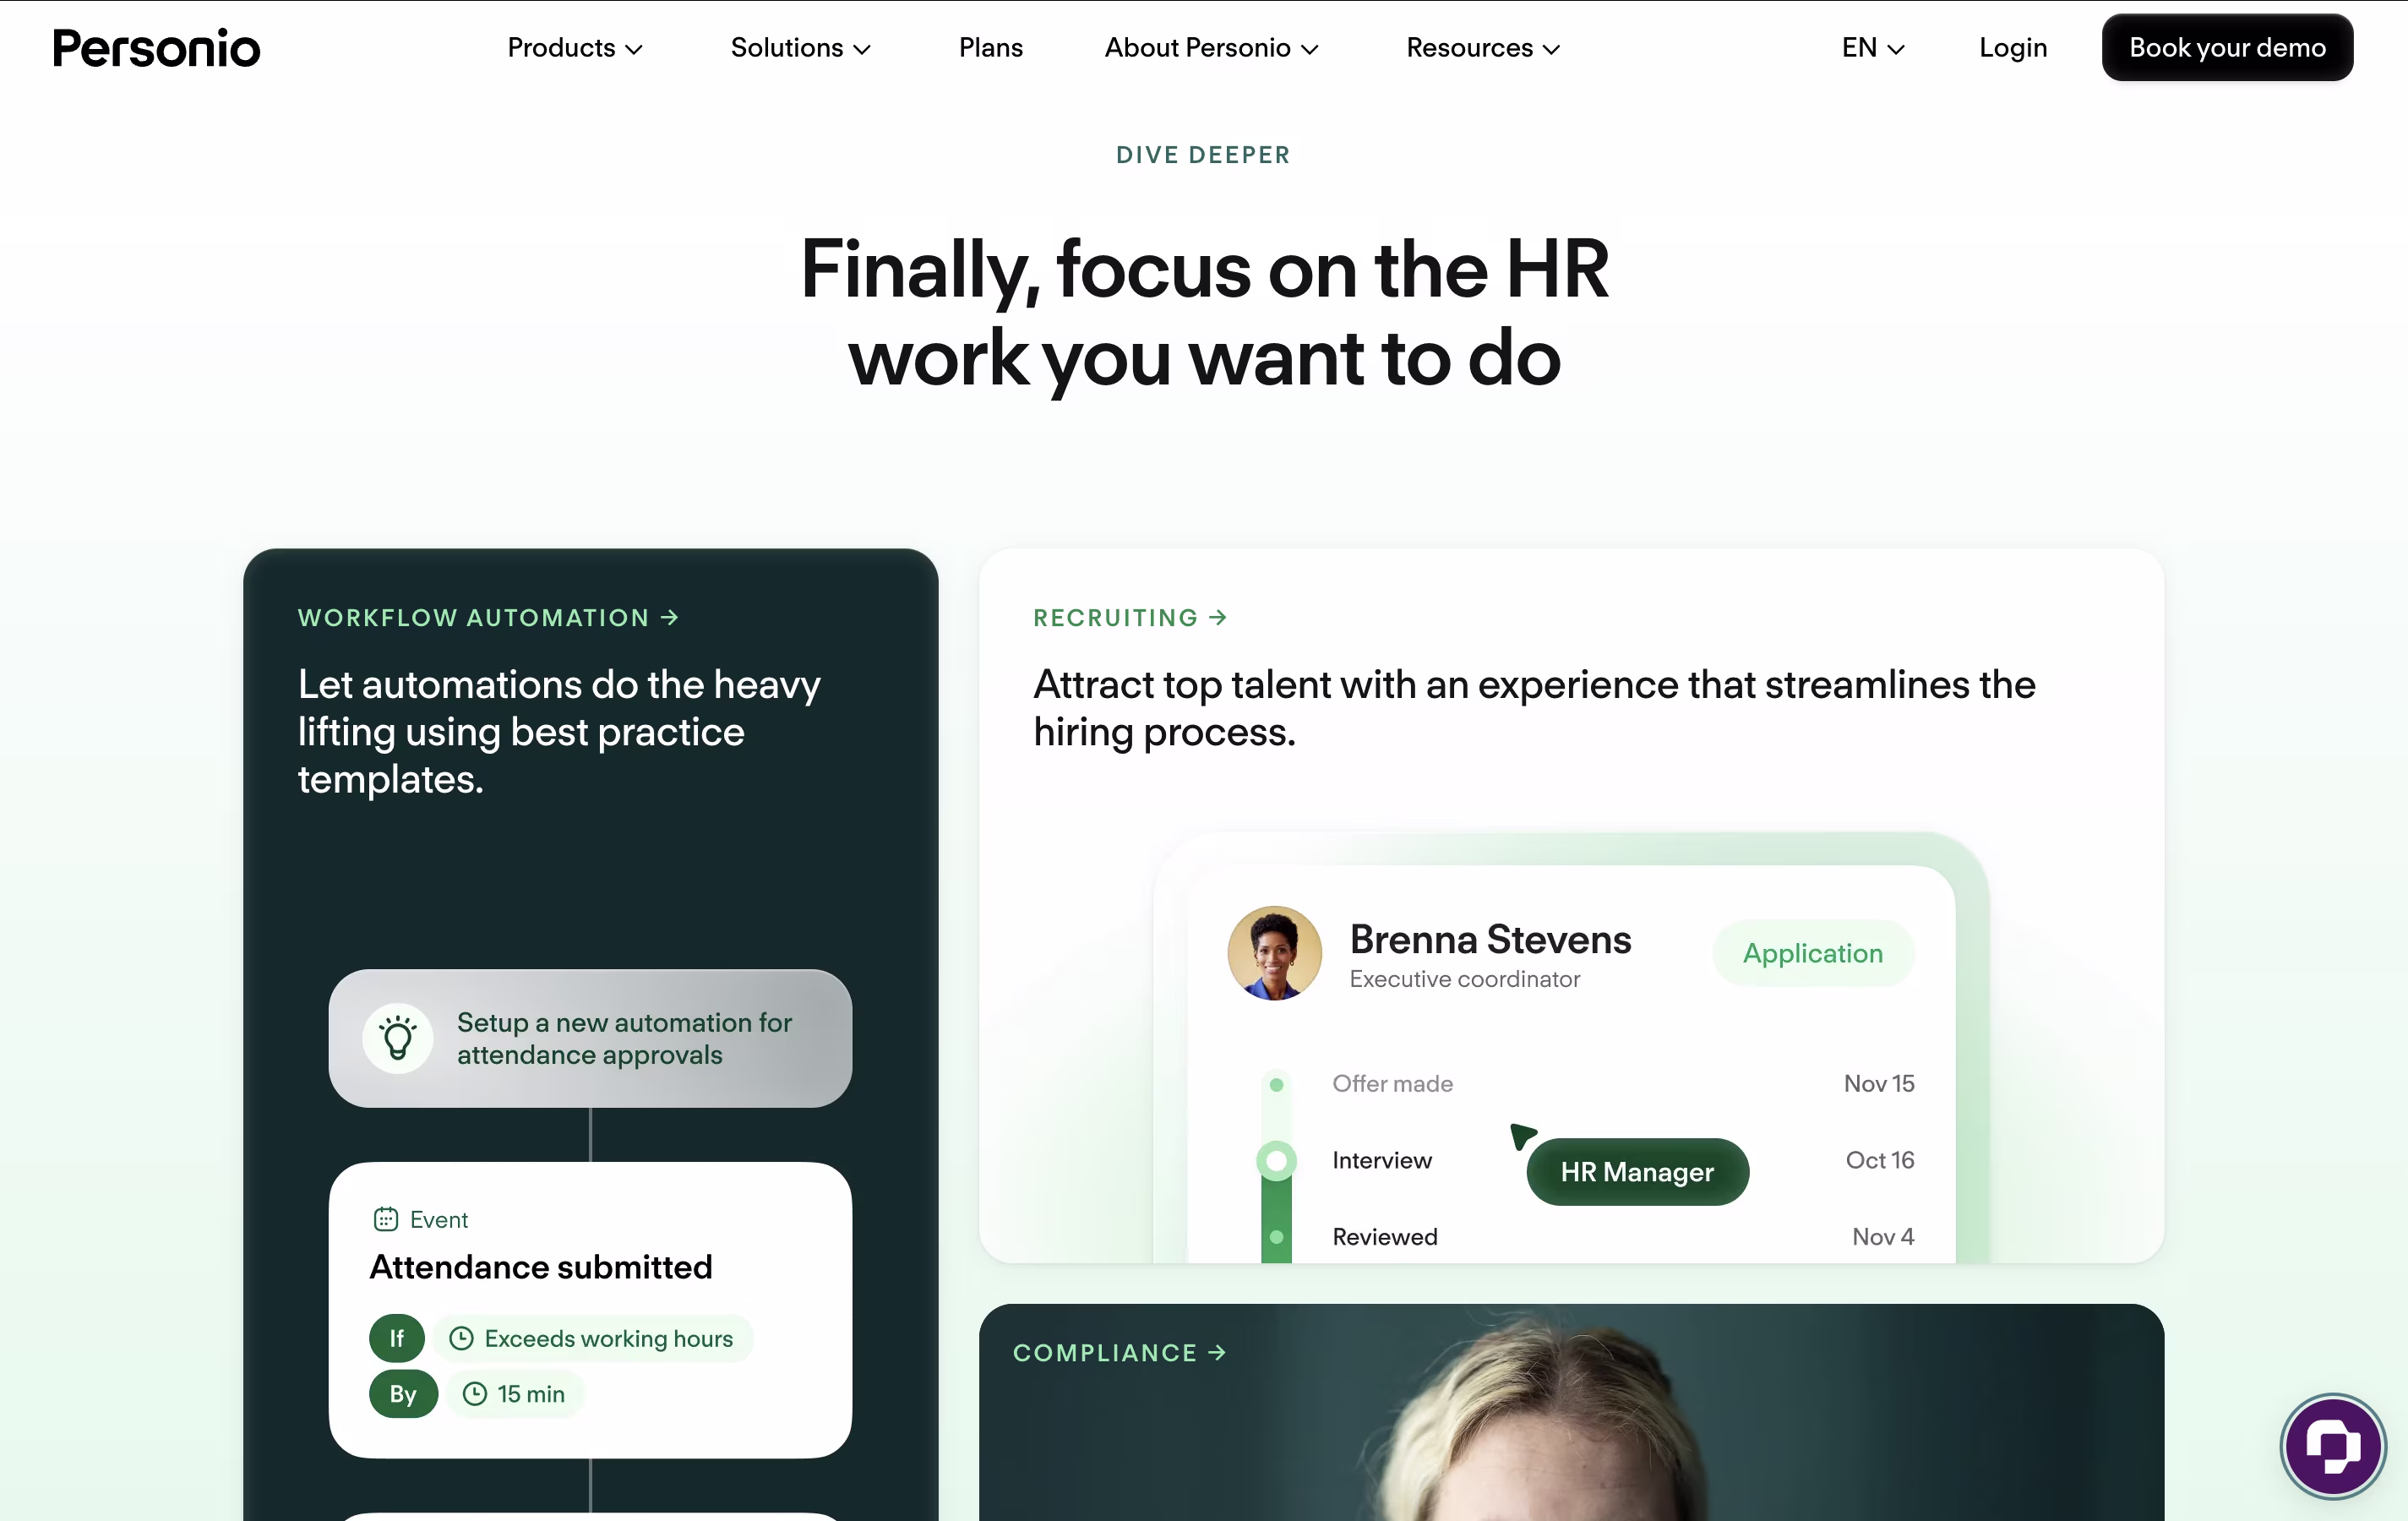2408x1521 pixels.
Task: Click the Offer made row label
Action: pyautogui.click(x=1392, y=1084)
